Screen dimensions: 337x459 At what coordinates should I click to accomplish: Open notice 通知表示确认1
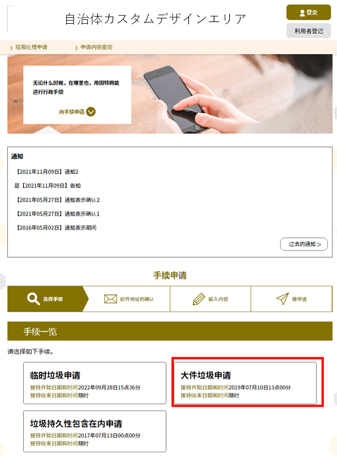(58, 214)
